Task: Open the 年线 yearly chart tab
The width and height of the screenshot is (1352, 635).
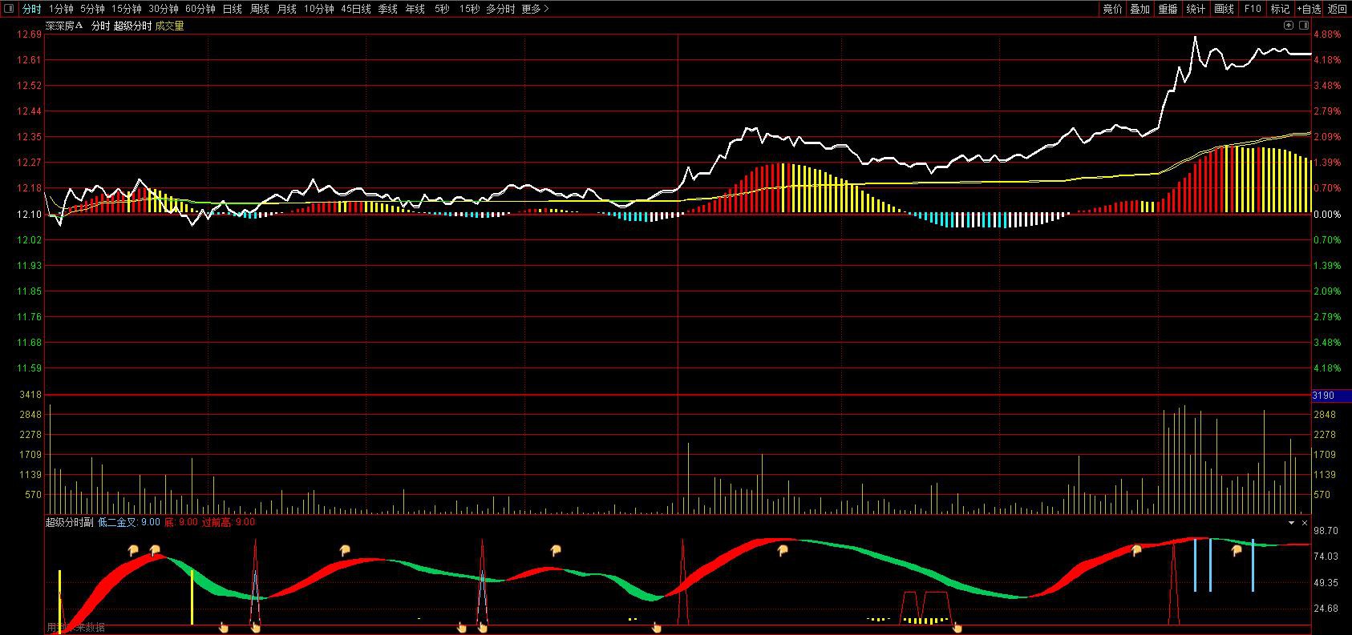Action: [415, 9]
